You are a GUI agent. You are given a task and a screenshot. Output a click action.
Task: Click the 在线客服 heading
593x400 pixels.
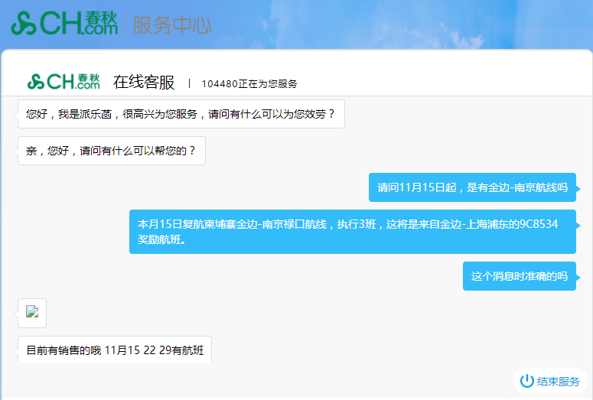(144, 82)
